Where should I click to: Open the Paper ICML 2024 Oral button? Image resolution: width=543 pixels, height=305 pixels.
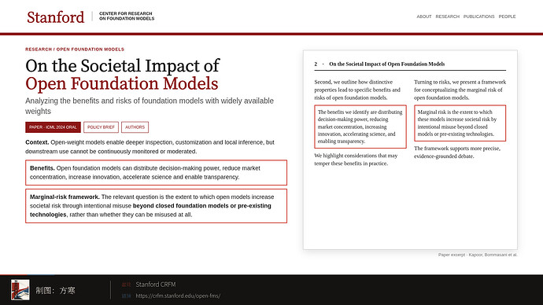tap(53, 127)
